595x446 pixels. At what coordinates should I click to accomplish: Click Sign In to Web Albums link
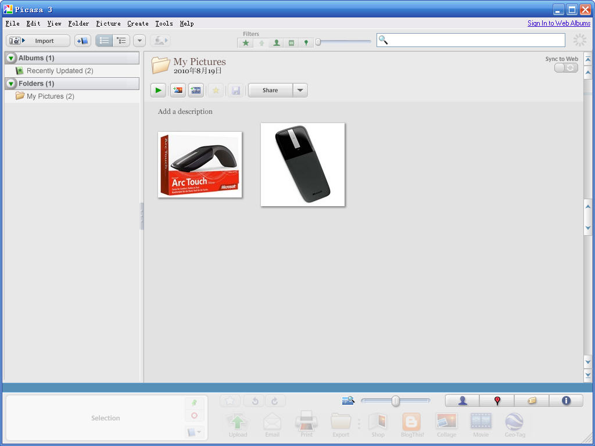(559, 23)
